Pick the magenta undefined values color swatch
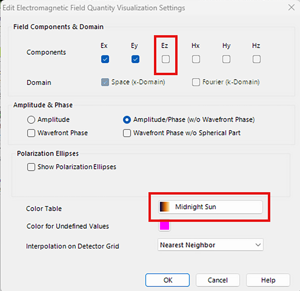This screenshot has width=300, height=291. [x=164, y=226]
